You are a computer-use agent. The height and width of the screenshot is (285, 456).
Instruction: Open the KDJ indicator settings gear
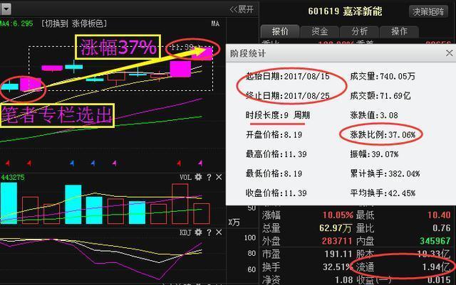[x=198, y=232]
